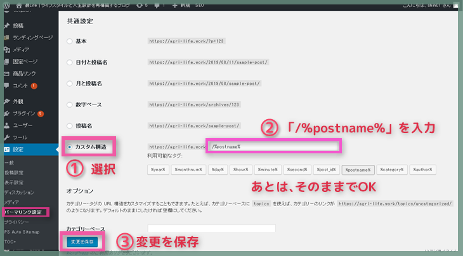Open TOC+ settings submenu item
Image resolution: width=463 pixels, height=256 pixels.
point(10,242)
